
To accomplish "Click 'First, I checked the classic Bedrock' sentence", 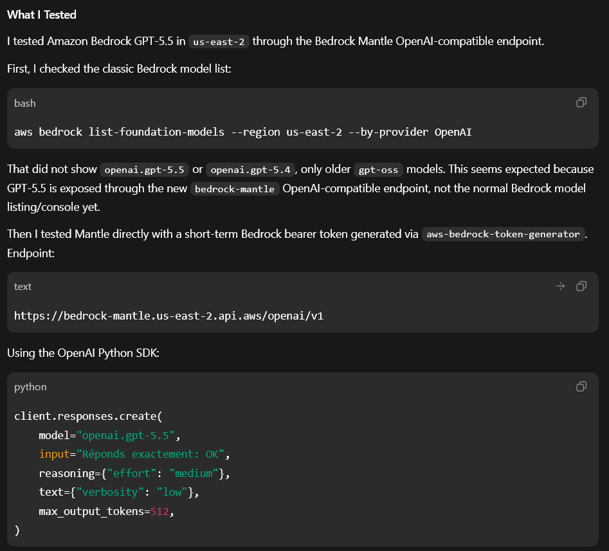I will 119,69.
